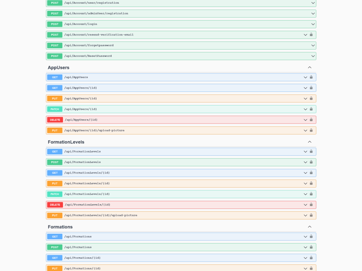Click lock on GET /api/FormationLevels row
This screenshot has width=362, height=271.
click(311, 151)
